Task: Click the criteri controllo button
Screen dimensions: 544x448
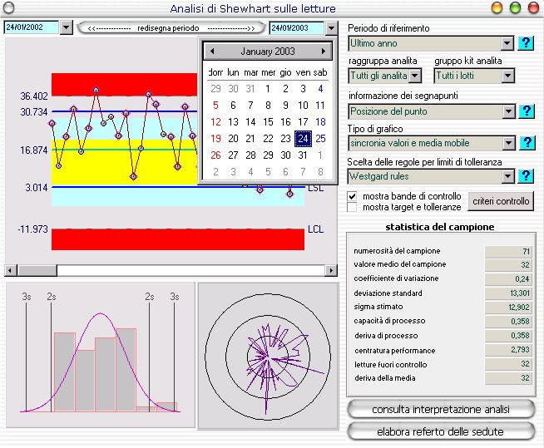Action: (501, 201)
